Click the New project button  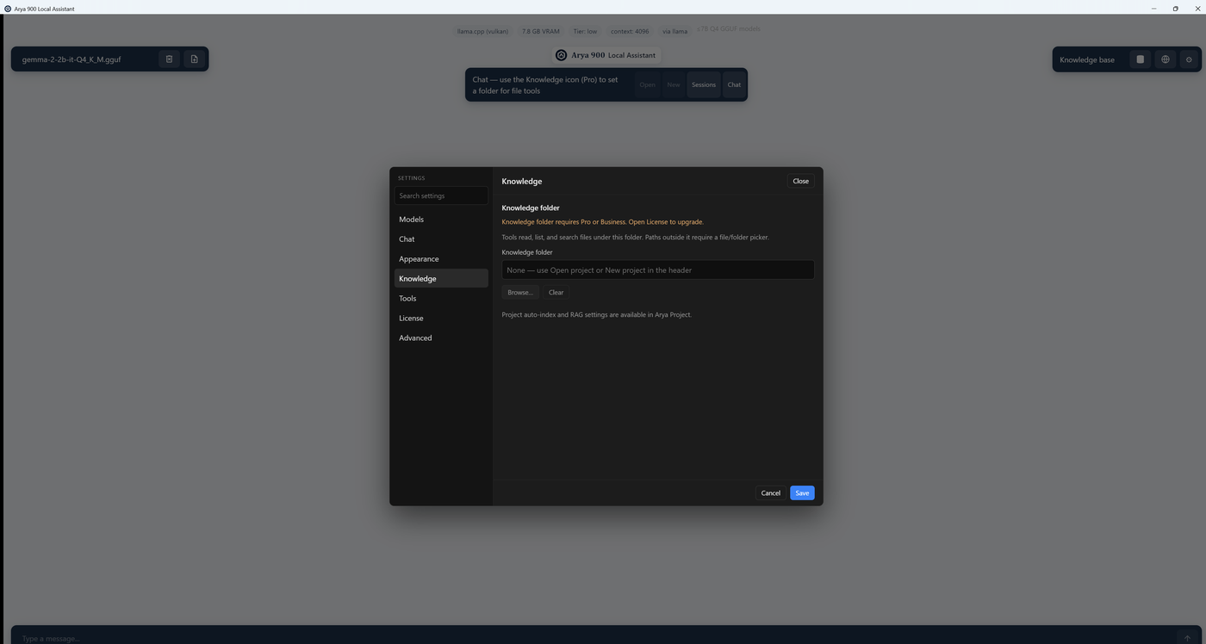[674, 84]
